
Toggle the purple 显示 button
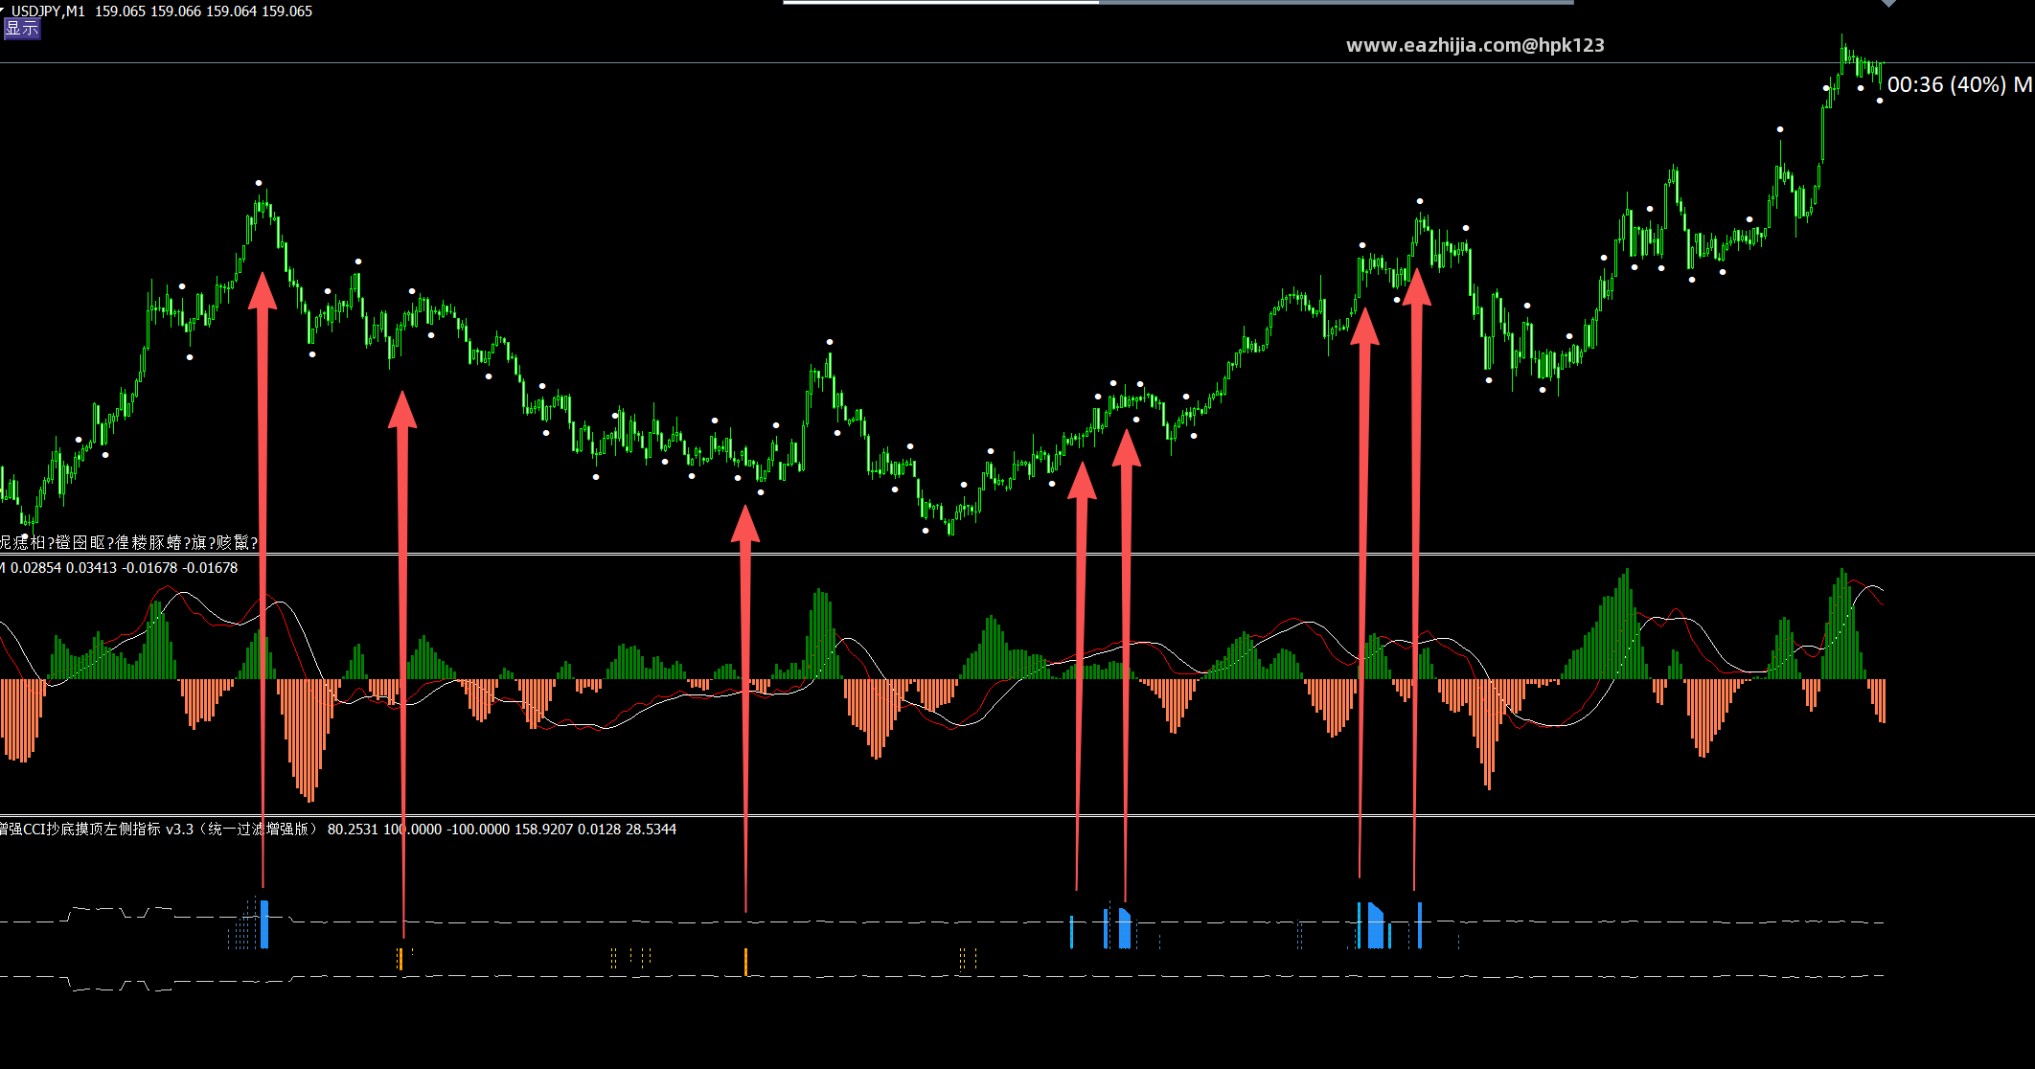pyautogui.click(x=22, y=28)
